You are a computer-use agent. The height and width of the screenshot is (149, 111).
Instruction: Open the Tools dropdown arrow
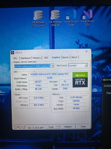(x=58, y=127)
